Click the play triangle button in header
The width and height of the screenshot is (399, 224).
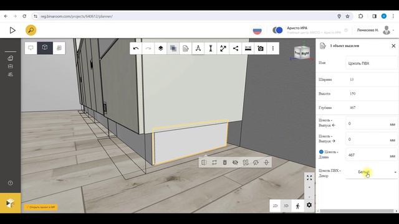pos(12,30)
